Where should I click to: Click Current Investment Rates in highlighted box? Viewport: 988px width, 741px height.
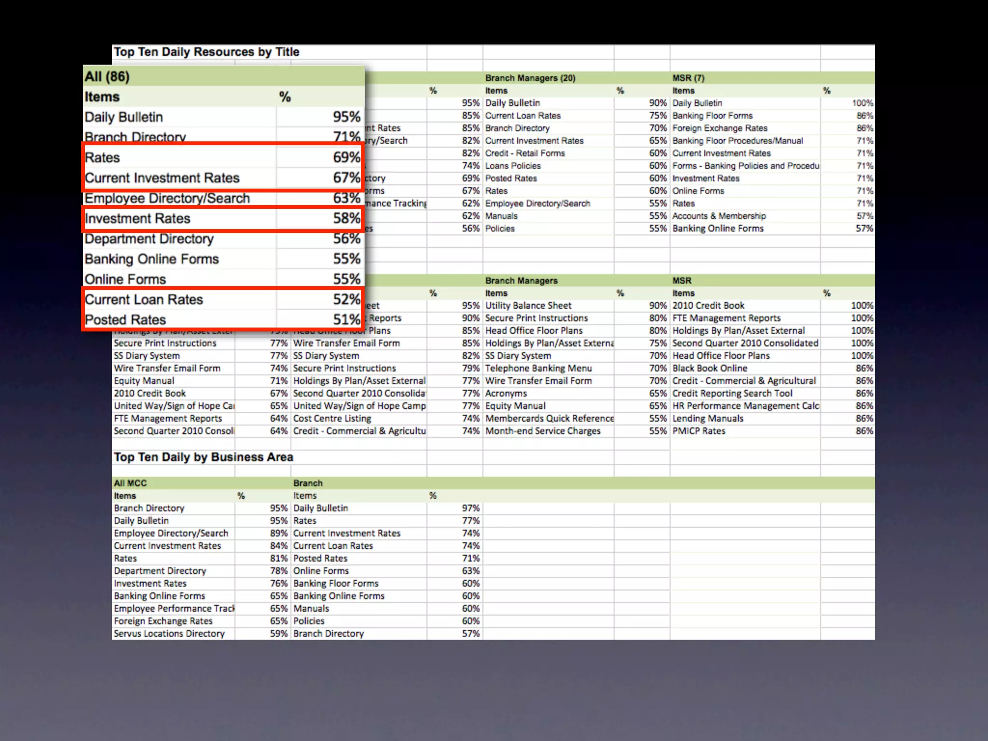tap(162, 178)
